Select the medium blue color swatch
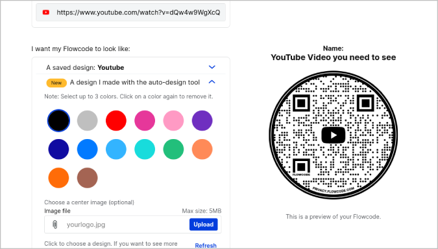The image size is (438, 249). 88,149
